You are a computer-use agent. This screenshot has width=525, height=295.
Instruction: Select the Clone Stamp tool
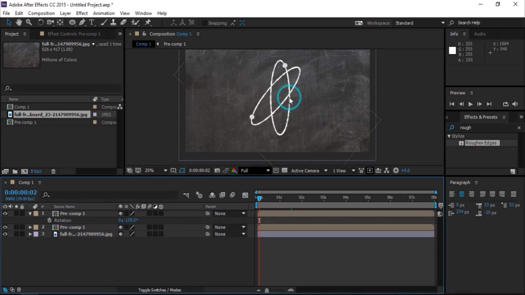pos(113,22)
